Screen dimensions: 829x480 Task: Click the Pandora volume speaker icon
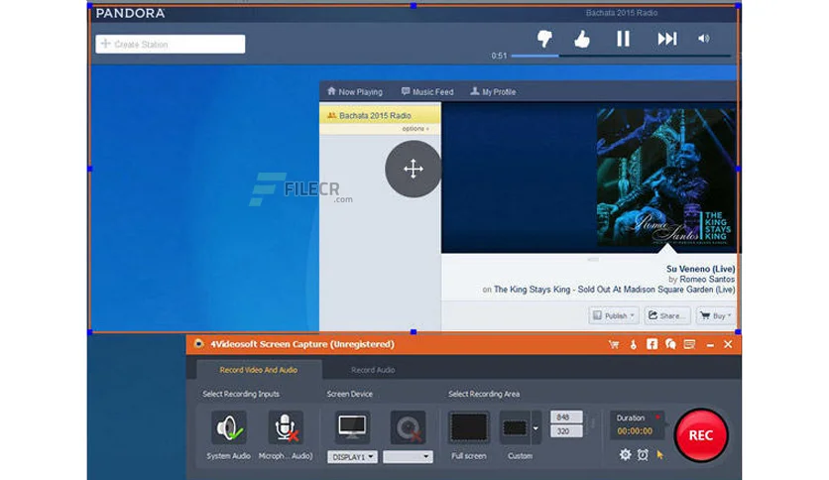[704, 39]
